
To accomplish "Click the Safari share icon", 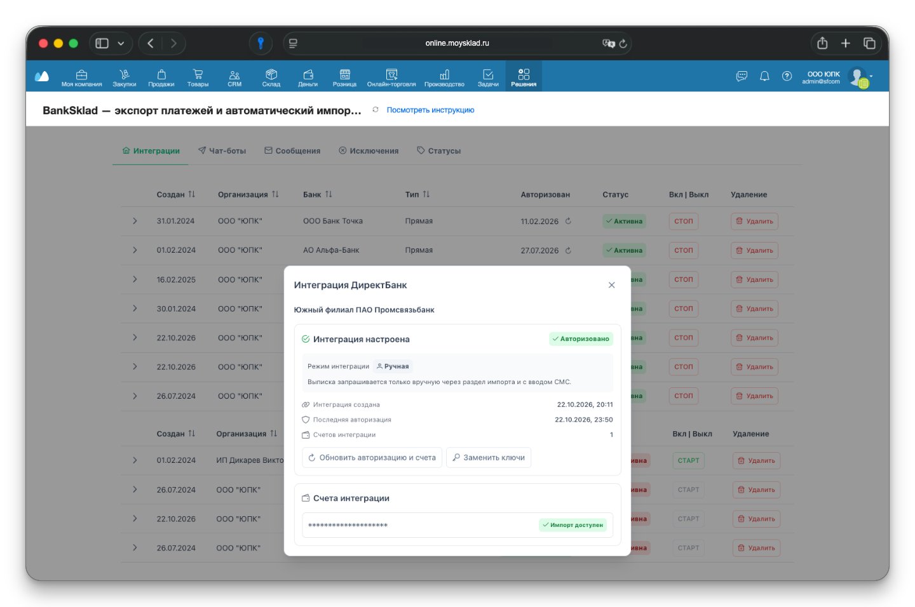I will click(x=822, y=43).
